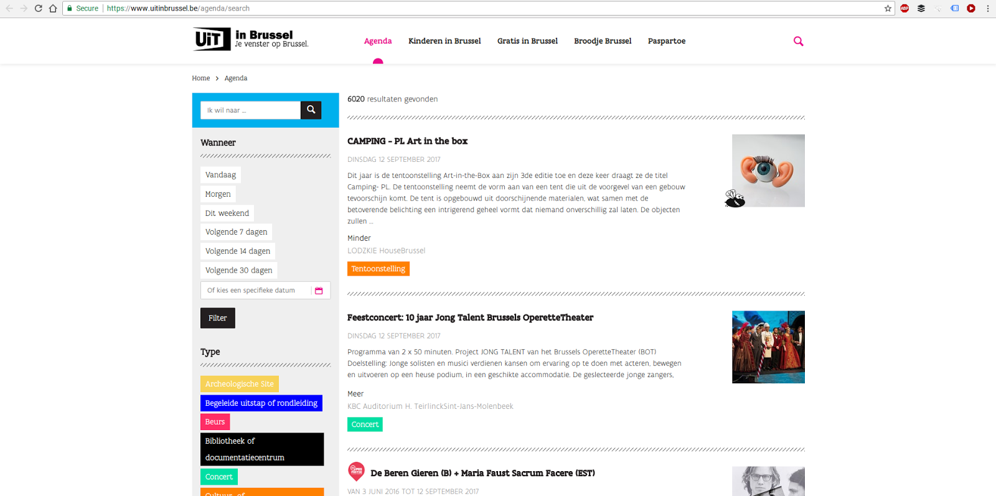Click the browser address bar URL
996x496 pixels.
178,8
